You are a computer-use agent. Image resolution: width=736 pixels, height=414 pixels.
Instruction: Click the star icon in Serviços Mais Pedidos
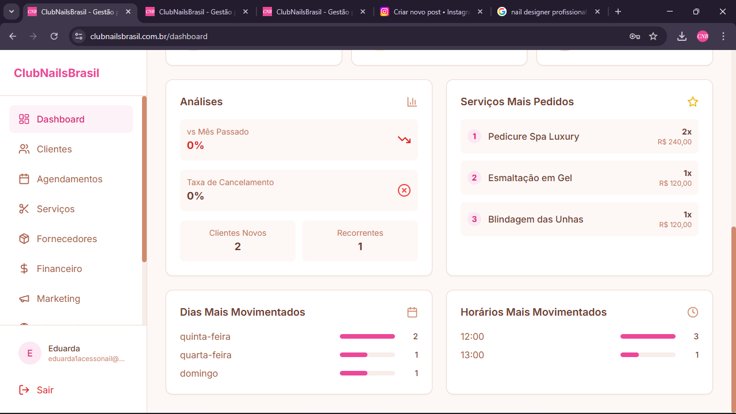pyautogui.click(x=692, y=102)
